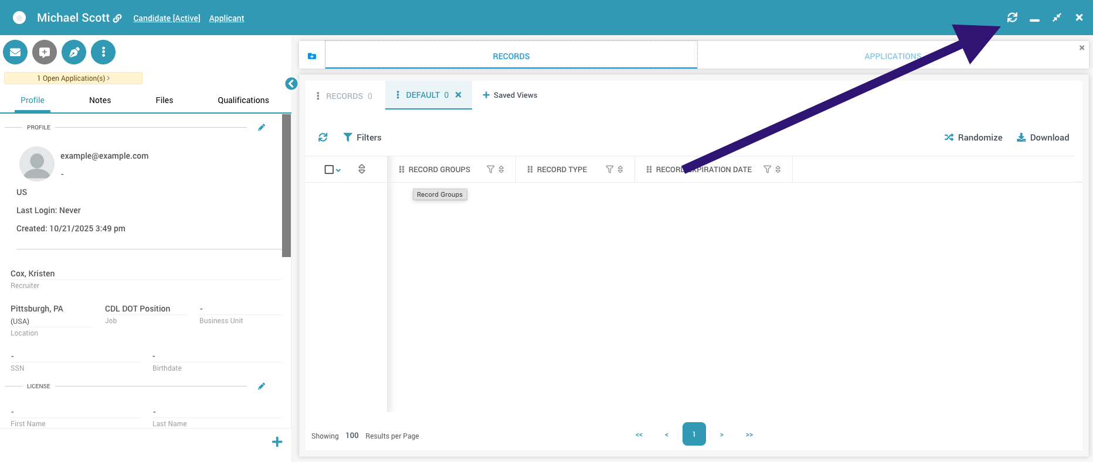Screen dimensions: 1093x462
Task: Click the Record Type column filter icon
Action: tap(609, 170)
